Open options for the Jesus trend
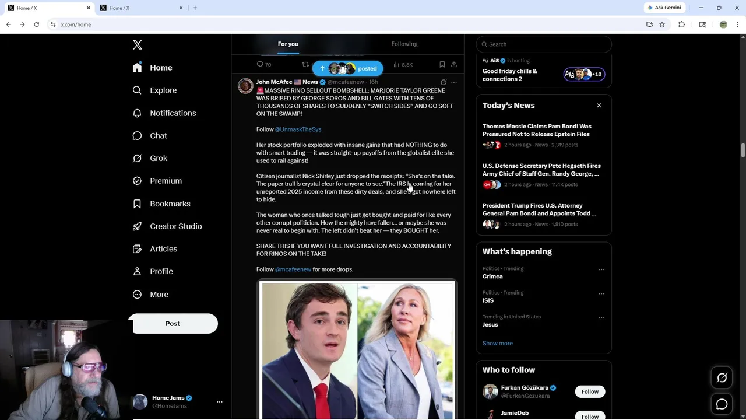The height and width of the screenshot is (420, 746). pyautogui.click(x=601, y=317)
